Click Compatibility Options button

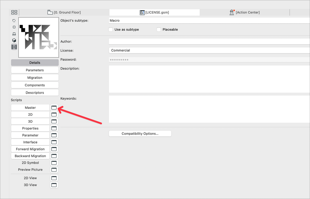click(x=140, y=134)
